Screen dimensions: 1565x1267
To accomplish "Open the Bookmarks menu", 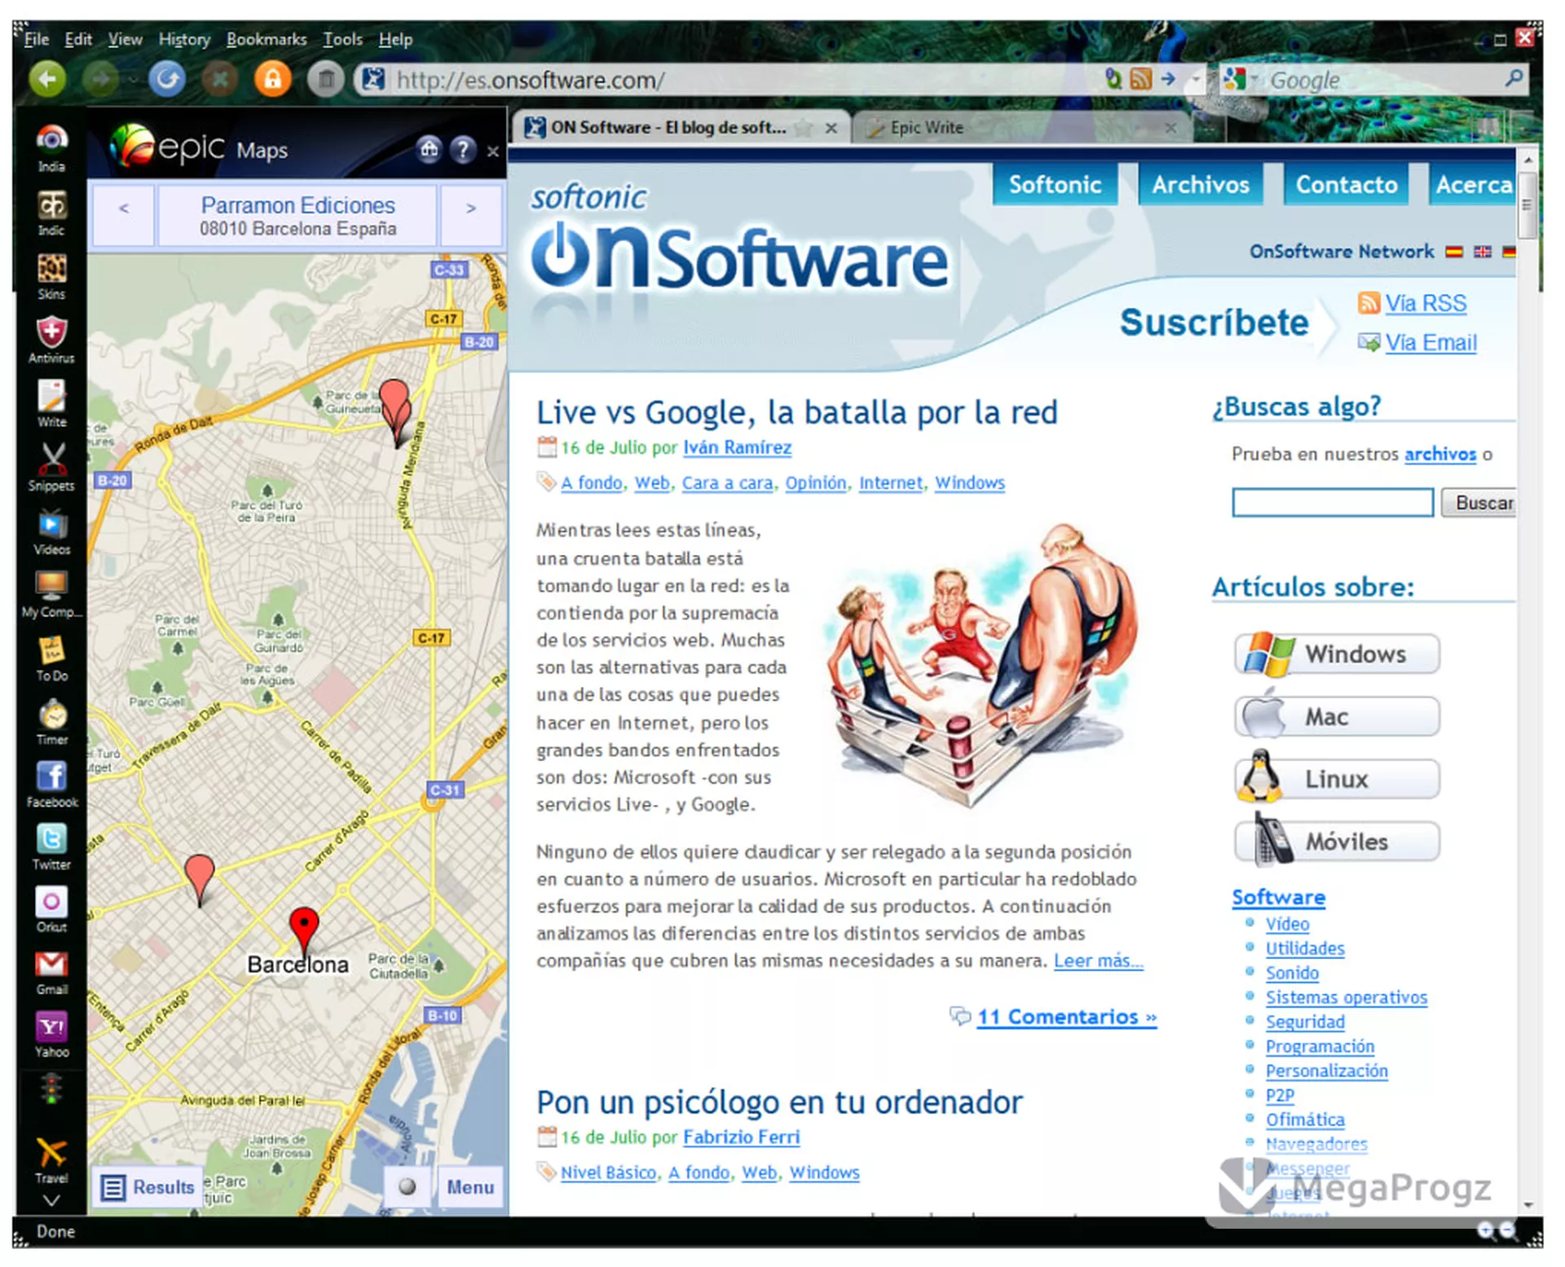I will [x=267, y=39].
